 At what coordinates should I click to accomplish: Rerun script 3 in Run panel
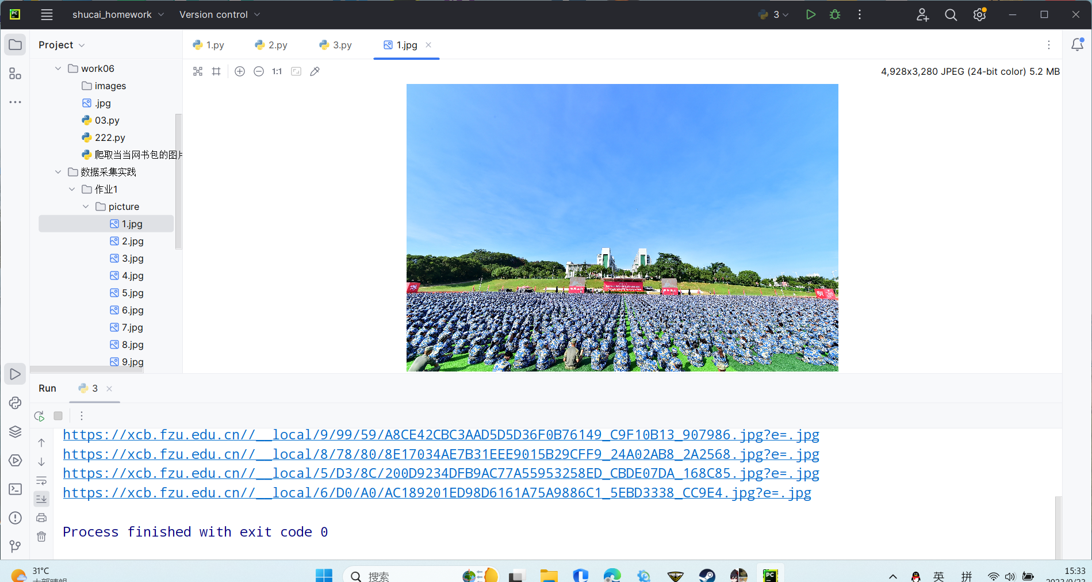[39, 416]
